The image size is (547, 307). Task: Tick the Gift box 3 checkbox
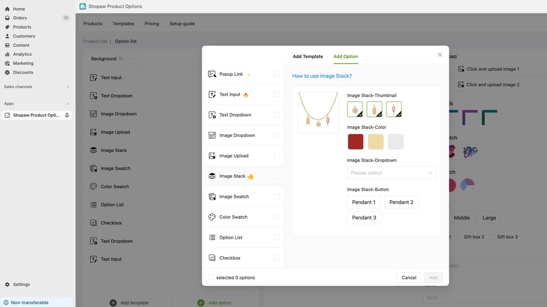coord(492,237)
